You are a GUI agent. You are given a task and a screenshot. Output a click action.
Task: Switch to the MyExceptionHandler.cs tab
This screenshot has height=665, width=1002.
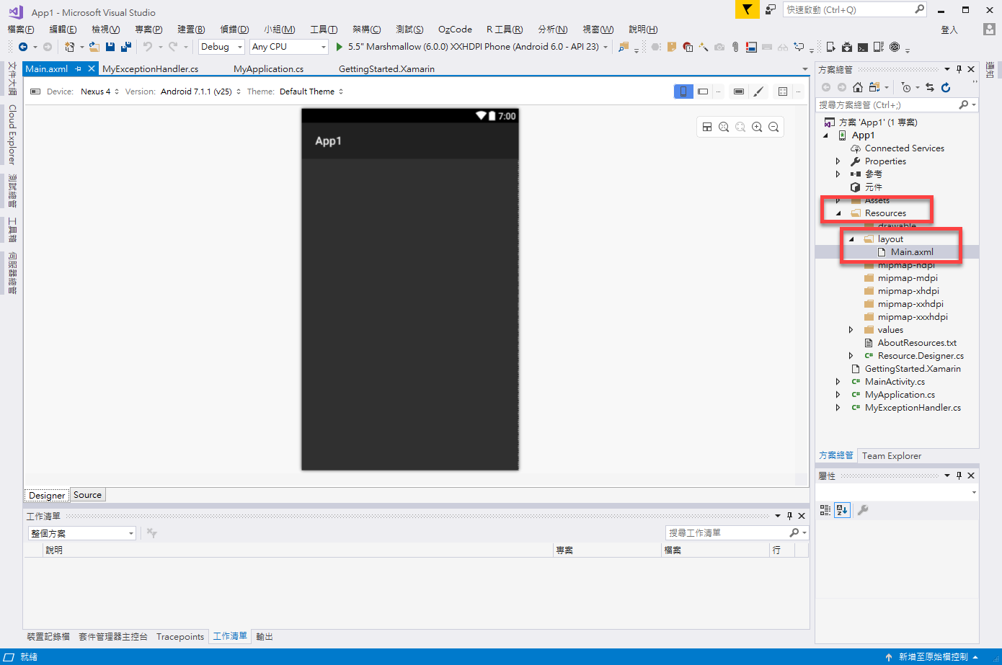click(151, 69)
